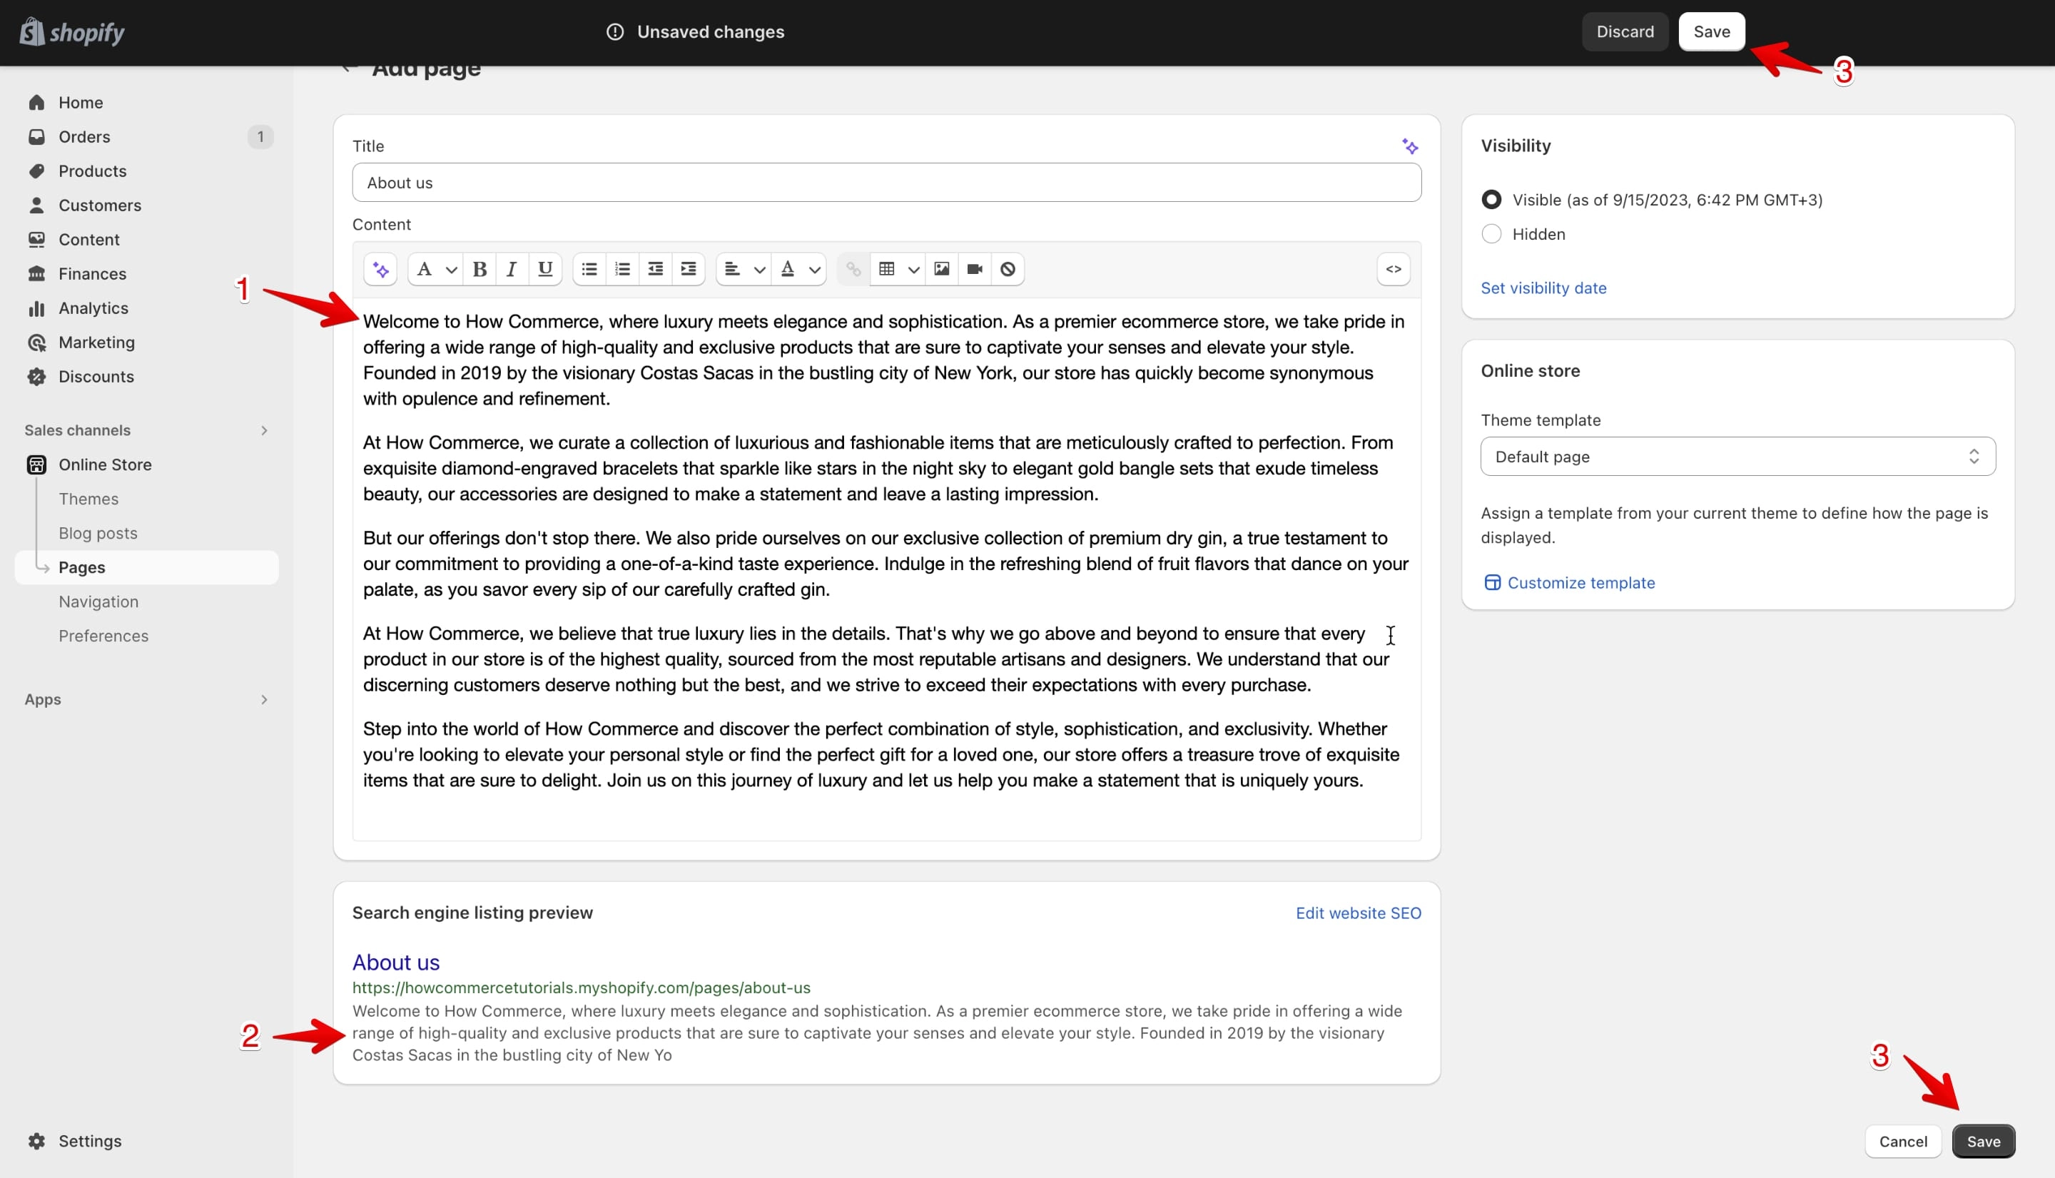This screenshot has height=1178, width=2055.
Task: Click the preview URL howcommercetutorials.myshopify.com/pages/about-us
Action: 581,988
